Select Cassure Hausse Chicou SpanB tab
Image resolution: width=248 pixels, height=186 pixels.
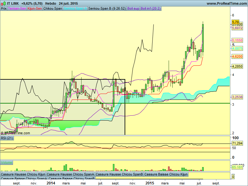tap(119, 174)
